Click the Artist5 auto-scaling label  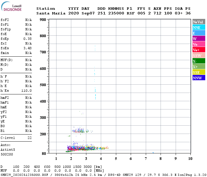point(8,150)
